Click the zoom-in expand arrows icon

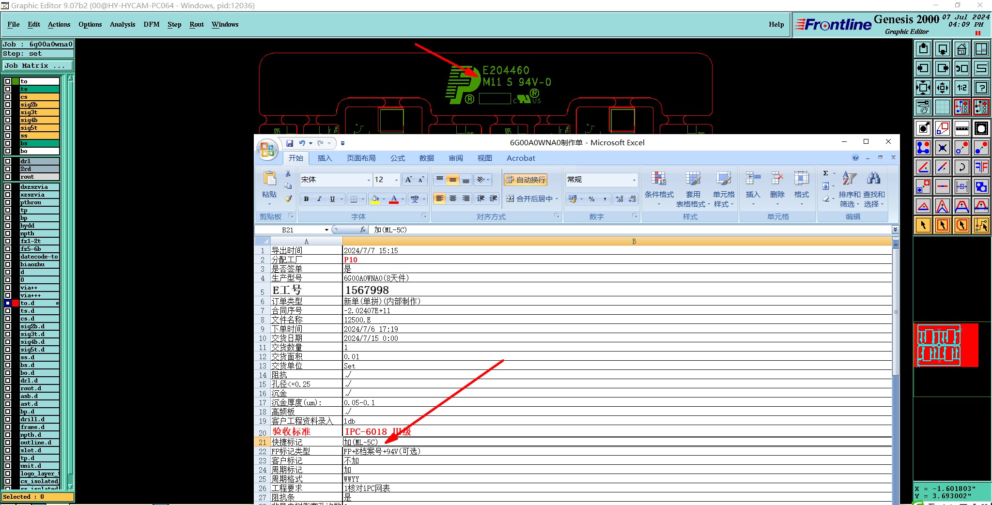coord(923,88)
